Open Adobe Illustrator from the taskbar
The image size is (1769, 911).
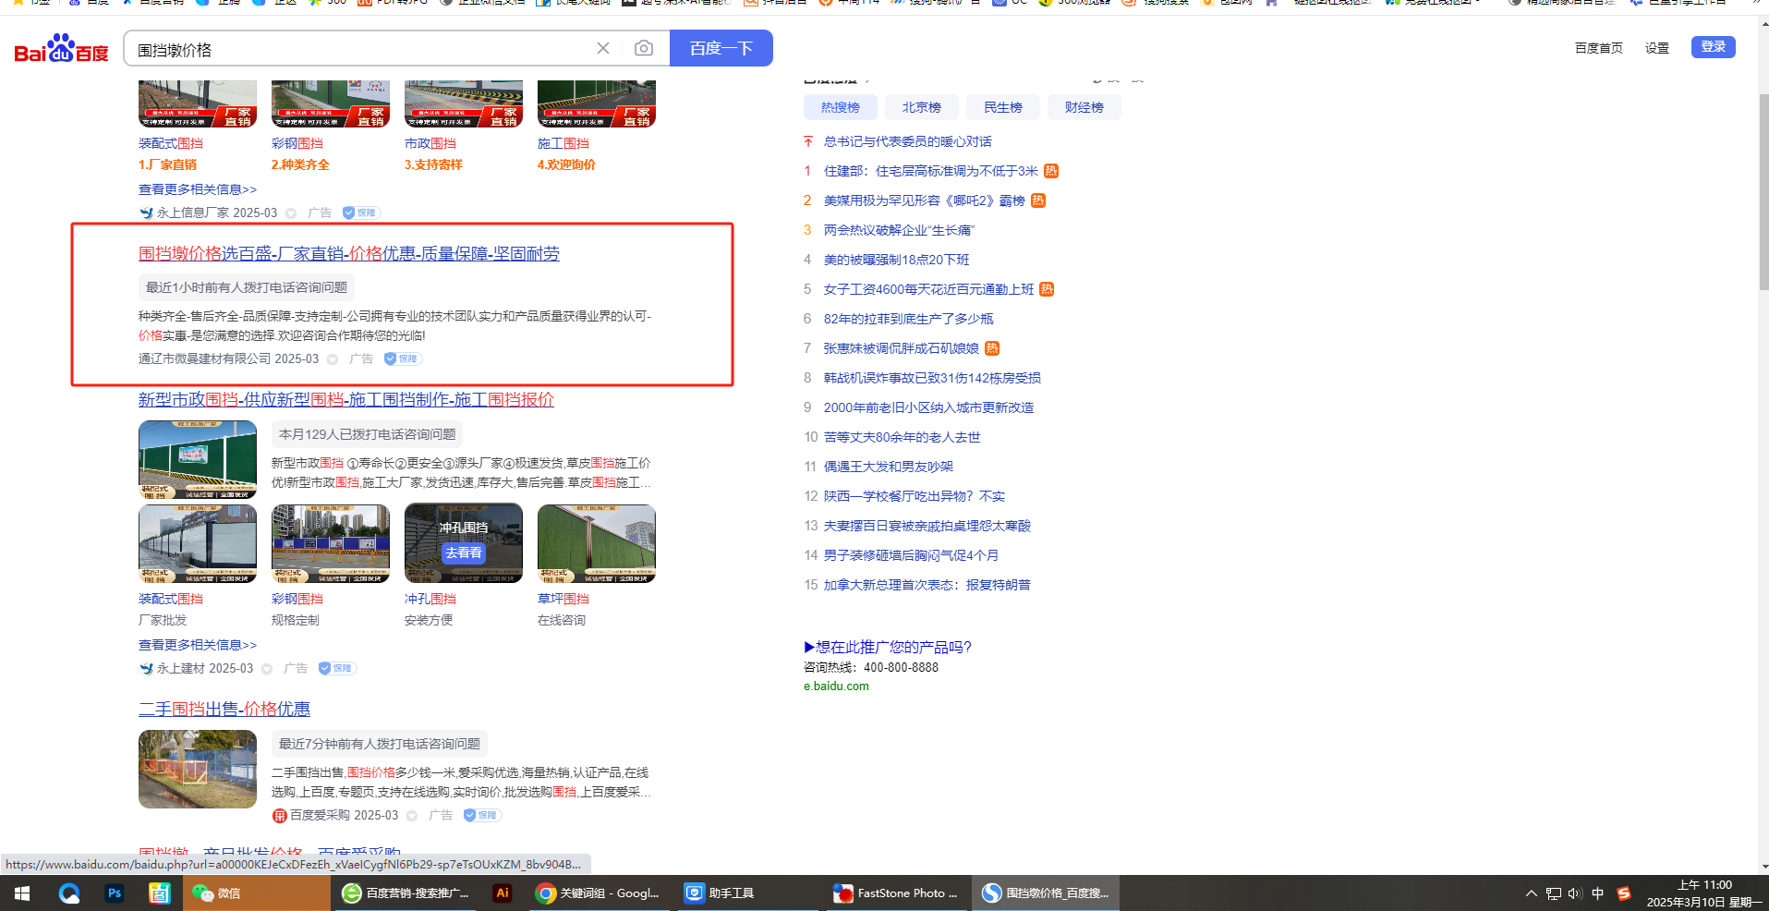tap(503, 893)
